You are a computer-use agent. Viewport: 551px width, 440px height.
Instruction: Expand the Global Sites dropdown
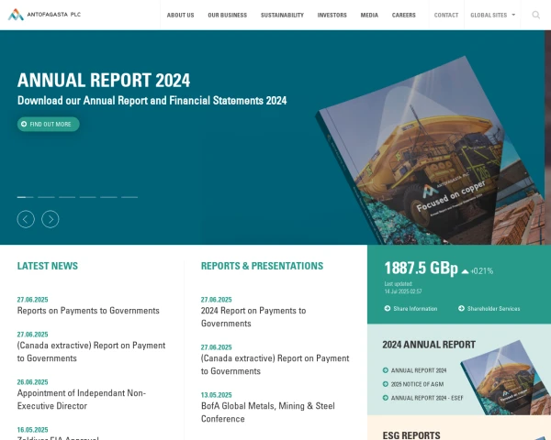tap(492, 15)
